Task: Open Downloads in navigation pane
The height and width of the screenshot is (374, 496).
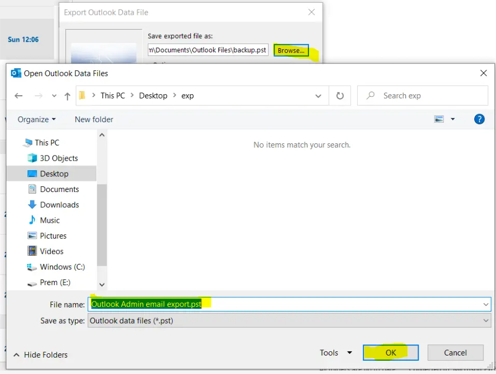Action: [59, 205]
